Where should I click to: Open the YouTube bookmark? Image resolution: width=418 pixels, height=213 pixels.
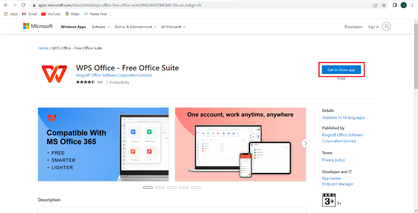51,14
